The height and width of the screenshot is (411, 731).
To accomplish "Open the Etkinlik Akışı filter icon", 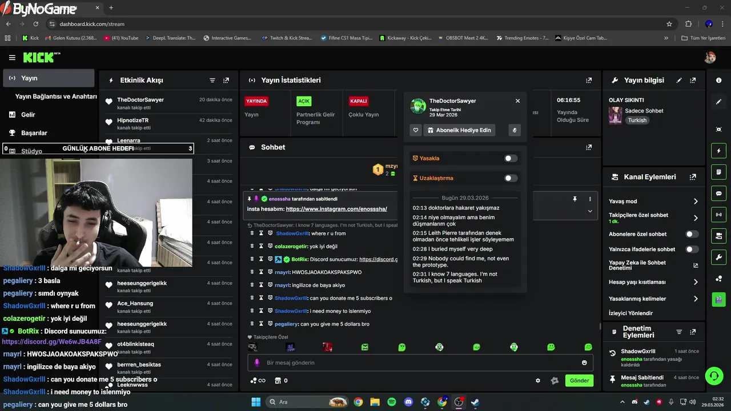I will [x=212, y=80].
